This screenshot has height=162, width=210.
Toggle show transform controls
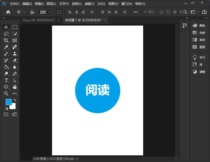coord(59,12)
